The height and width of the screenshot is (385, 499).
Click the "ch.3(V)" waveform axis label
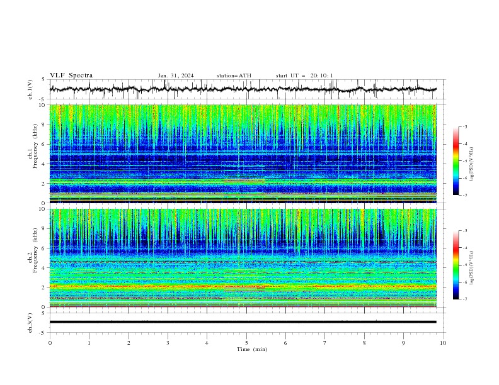(x=30, y=323)
